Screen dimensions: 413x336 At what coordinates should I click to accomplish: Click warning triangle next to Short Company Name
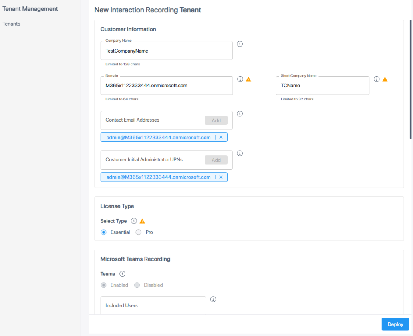click(x=385, y=79)
